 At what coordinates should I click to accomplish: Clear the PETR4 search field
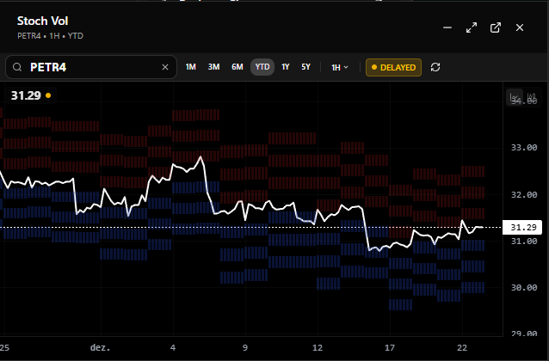pos(165,67)
